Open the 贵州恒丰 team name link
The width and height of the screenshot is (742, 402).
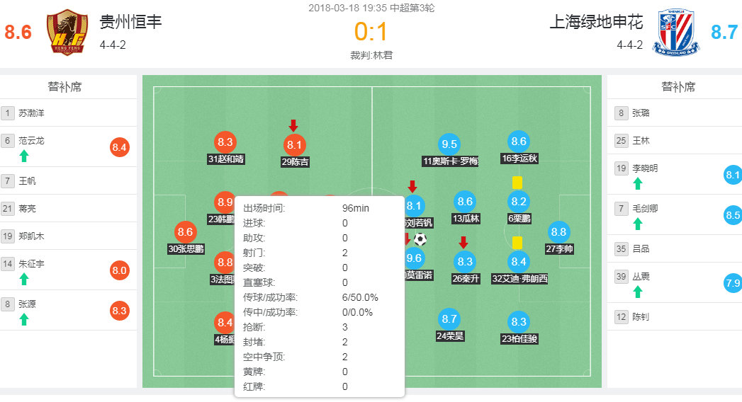point(130,23)
